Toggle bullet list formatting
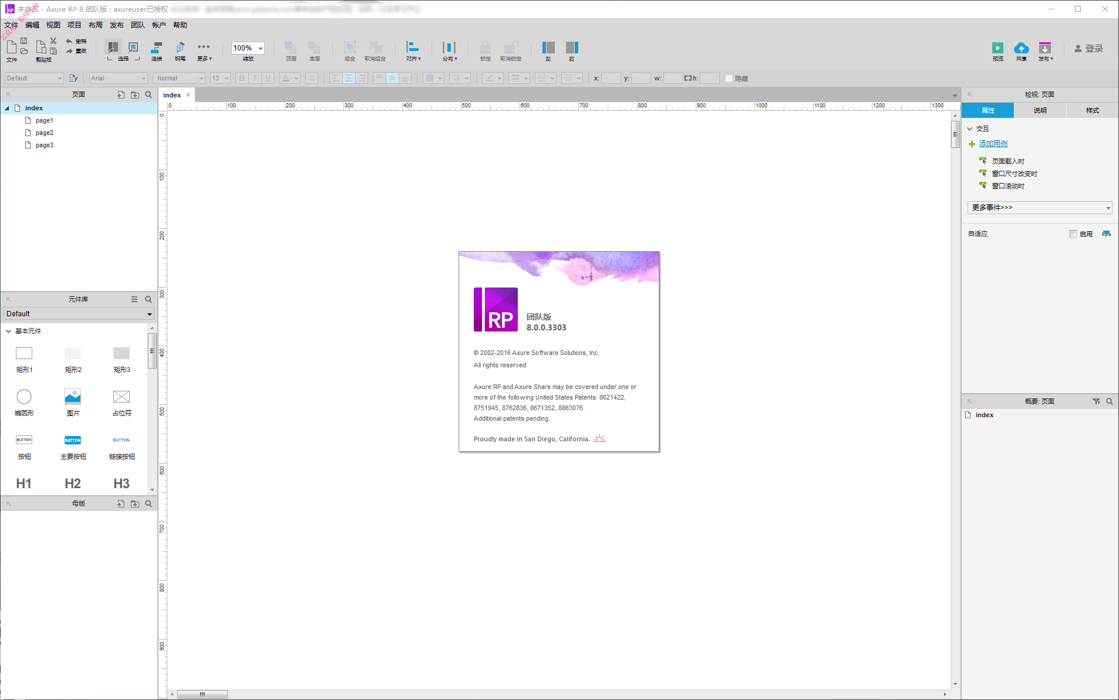 pyautogui.click(x=312, y=78)
